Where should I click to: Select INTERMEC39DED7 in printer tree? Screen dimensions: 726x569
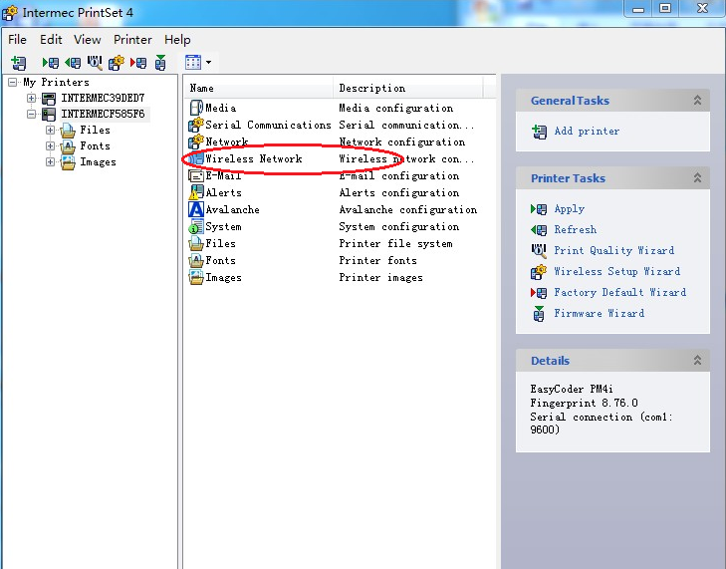(x=103, y=99)
